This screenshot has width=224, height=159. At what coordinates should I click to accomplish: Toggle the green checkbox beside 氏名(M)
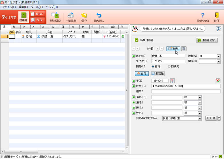134,56
